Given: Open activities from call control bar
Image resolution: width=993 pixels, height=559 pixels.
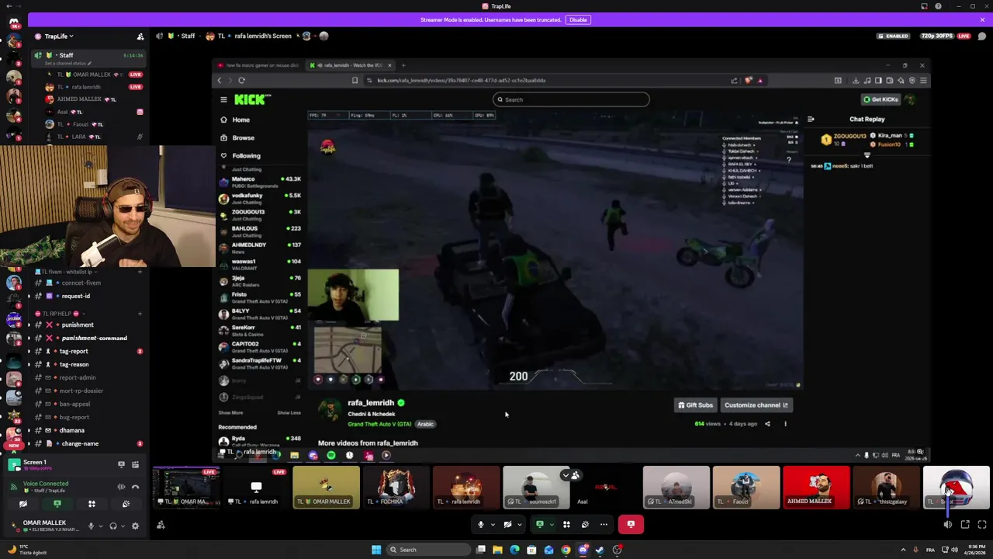Looking at the screenshot, I should point(566,524).
